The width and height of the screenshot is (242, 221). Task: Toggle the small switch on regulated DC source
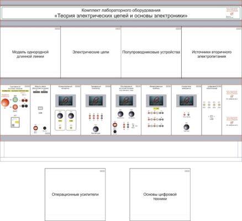(134, 126)
